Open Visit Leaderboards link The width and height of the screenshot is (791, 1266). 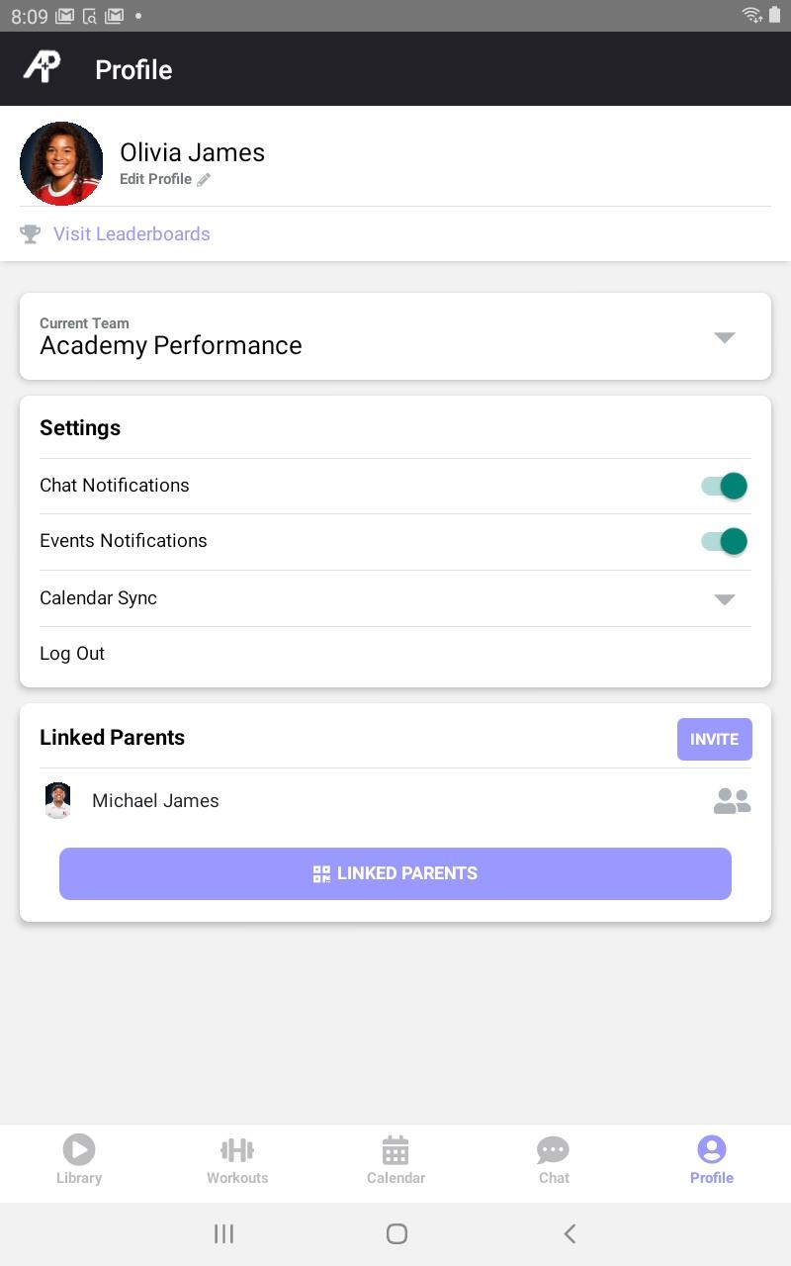(x=132, y=234)
